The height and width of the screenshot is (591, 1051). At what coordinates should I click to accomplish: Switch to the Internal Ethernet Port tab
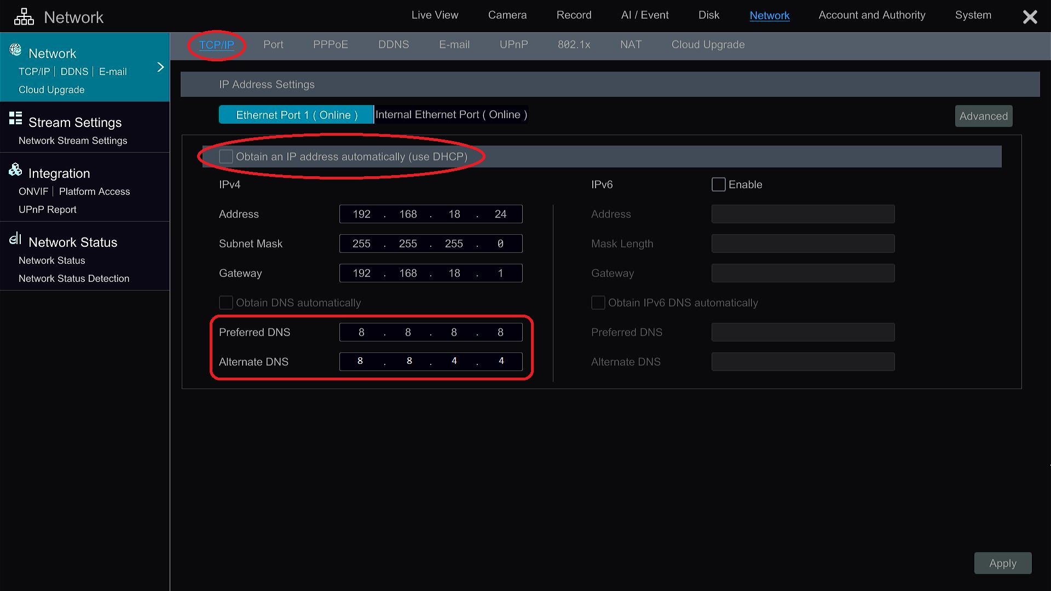pos(450,114)
